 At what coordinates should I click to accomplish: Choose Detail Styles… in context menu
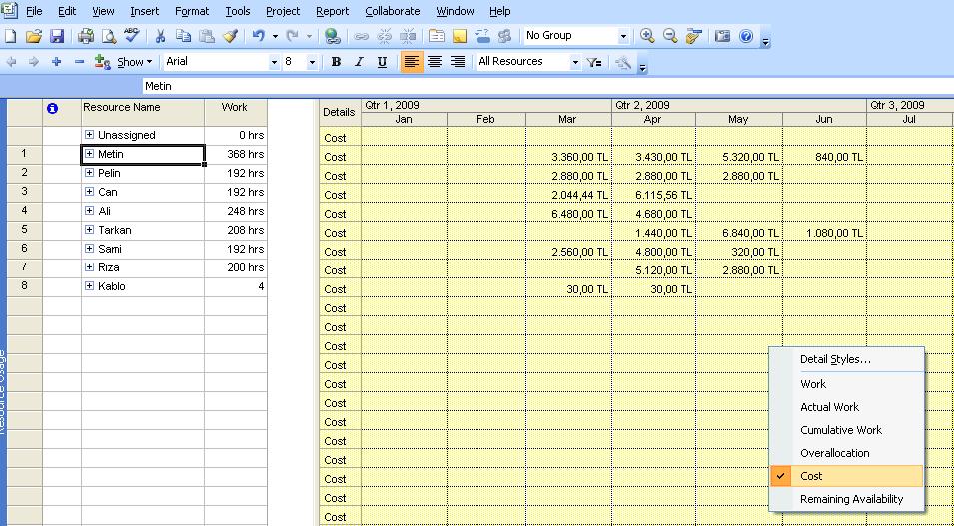(835, 359)
